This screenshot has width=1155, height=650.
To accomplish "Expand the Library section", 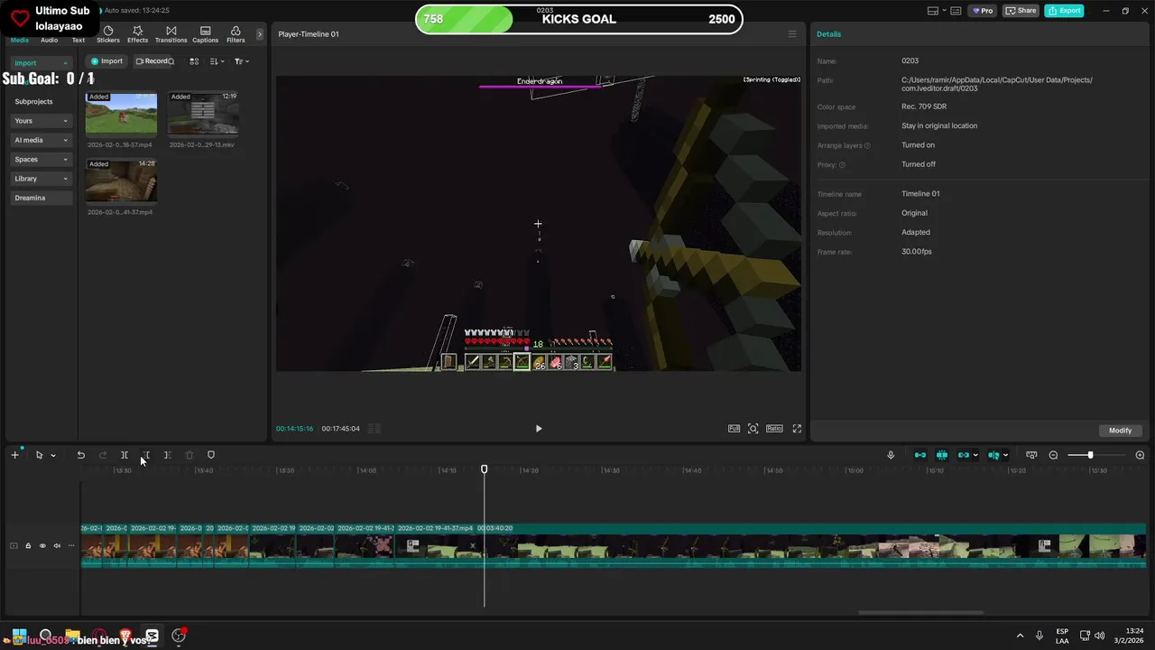I will tap(42, 179).
